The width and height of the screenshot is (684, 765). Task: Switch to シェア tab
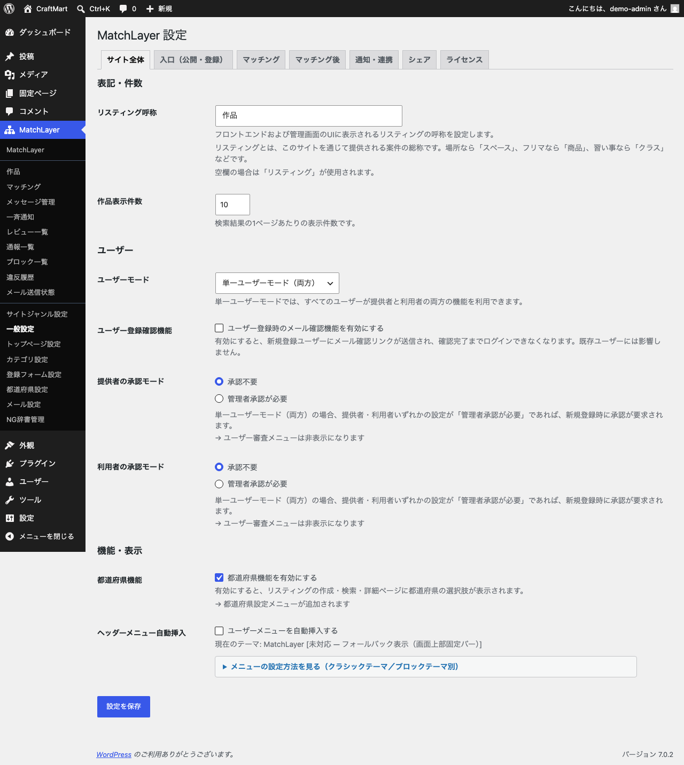pos(419,60)
